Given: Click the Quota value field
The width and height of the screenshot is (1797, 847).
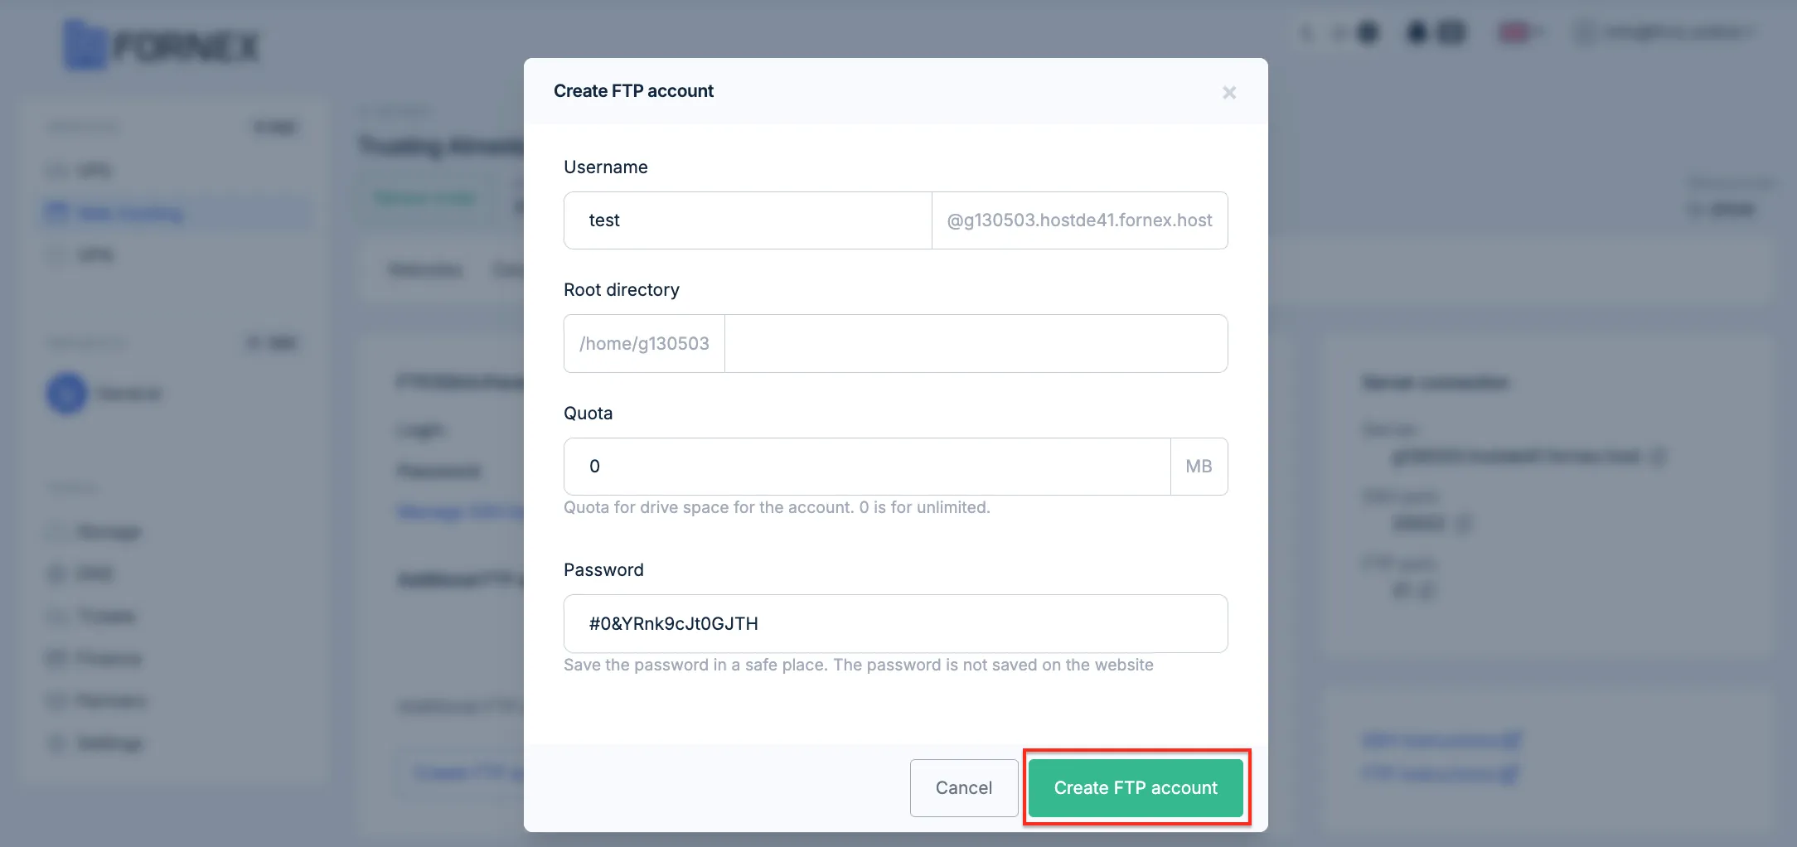Looking at the screenshot, I should (x=867, y=467).
